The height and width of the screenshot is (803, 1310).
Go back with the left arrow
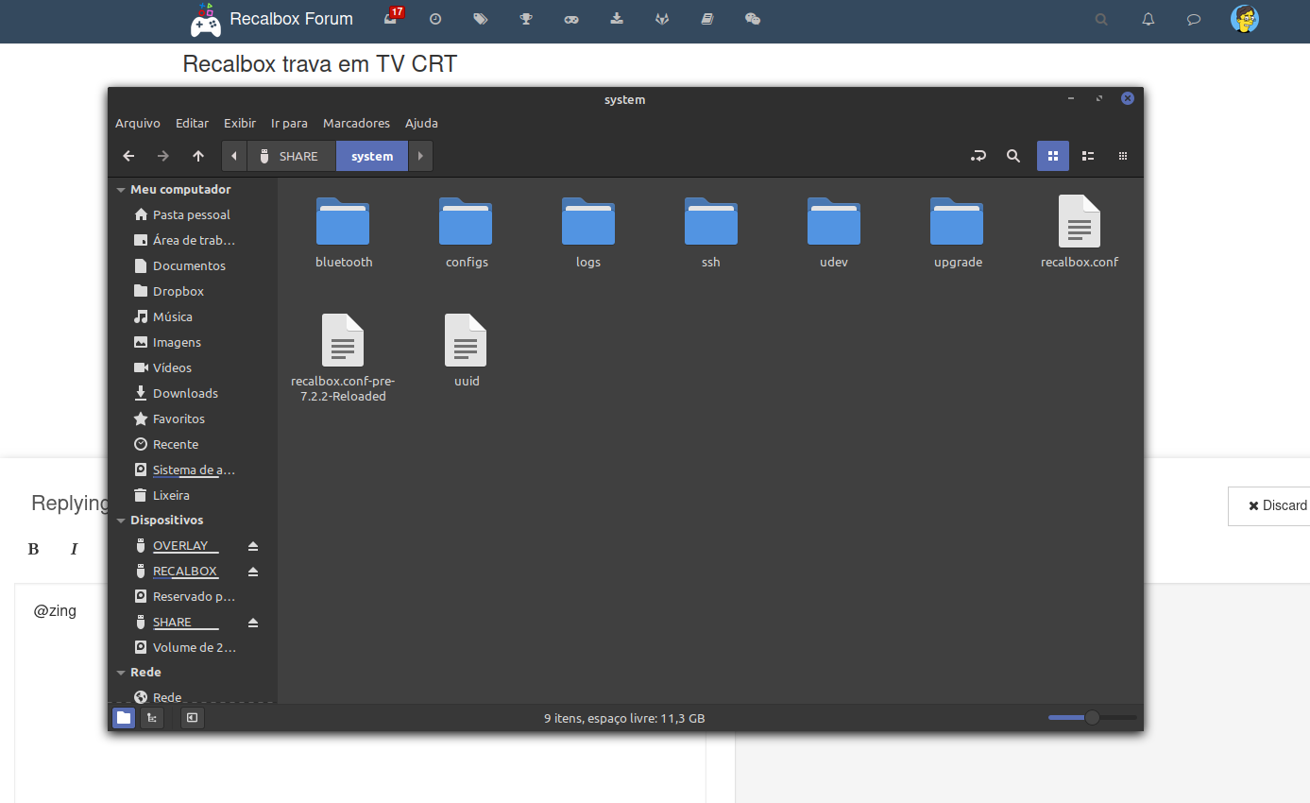[129, 156]
